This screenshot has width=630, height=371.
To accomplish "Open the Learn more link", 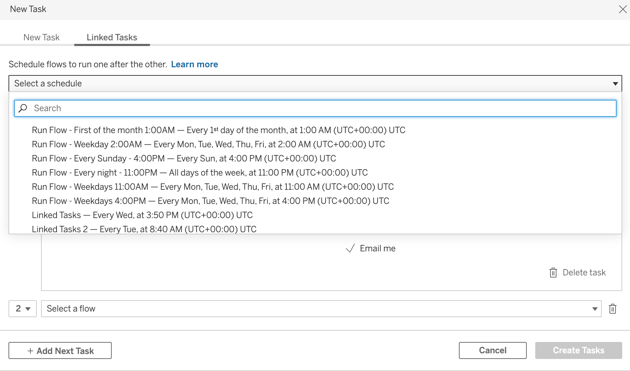I will [194, 64].
